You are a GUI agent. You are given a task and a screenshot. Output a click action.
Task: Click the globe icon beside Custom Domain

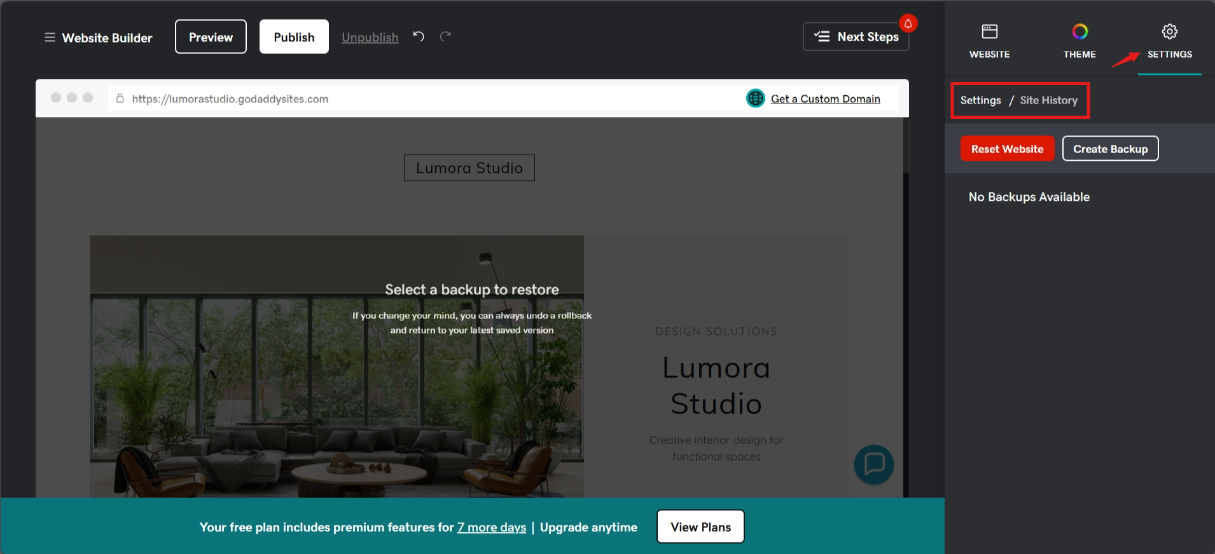[755, 98]
